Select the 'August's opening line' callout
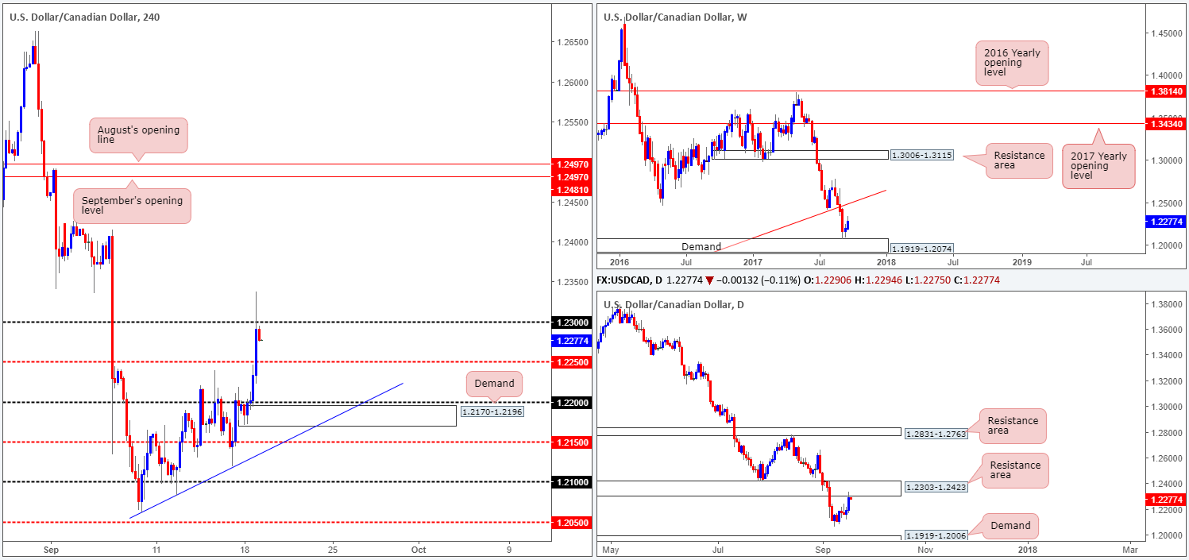 (x=139, y=135)
